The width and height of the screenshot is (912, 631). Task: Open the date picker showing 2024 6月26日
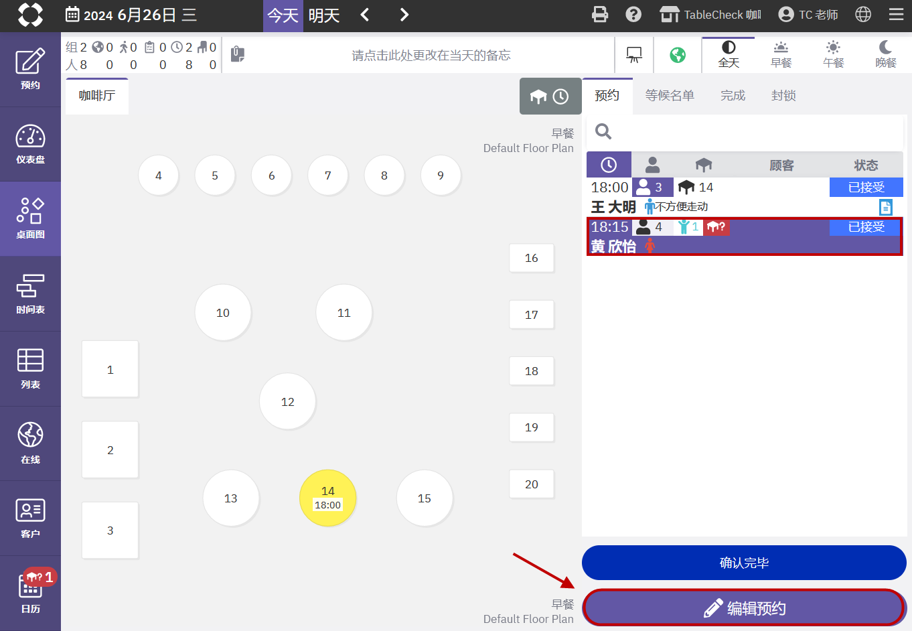coord(131,15)
